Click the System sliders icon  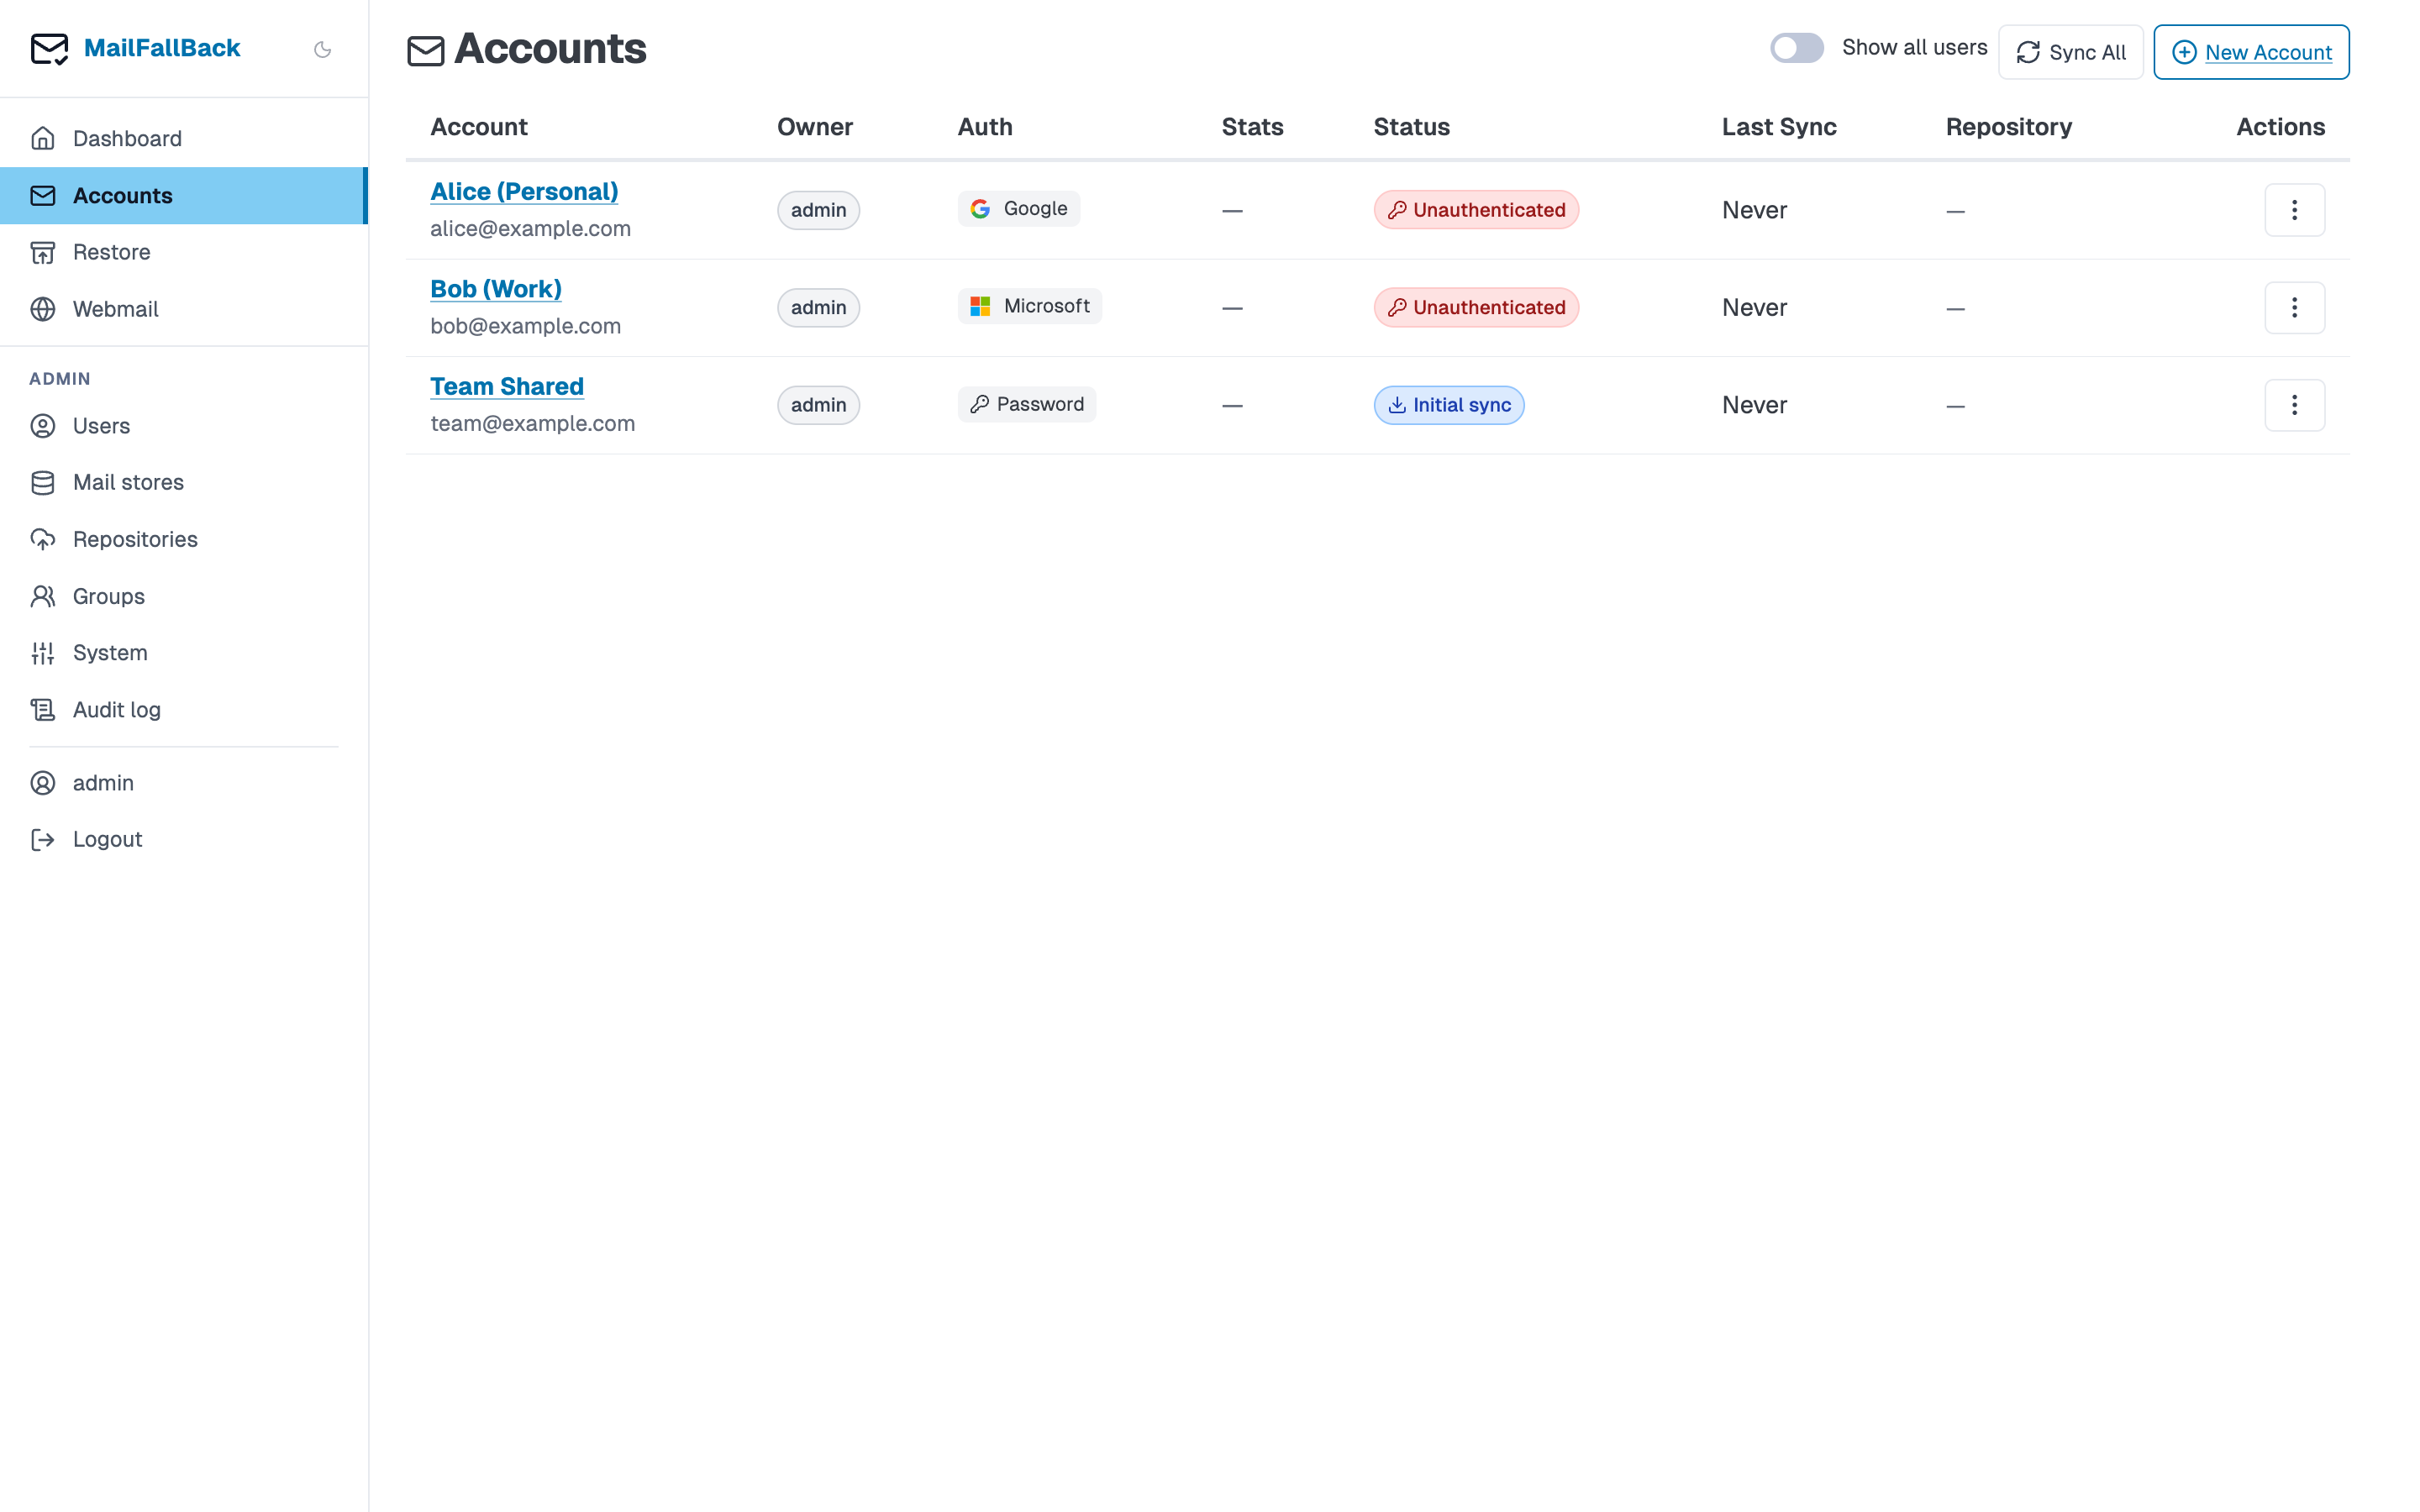pos(43,653)
